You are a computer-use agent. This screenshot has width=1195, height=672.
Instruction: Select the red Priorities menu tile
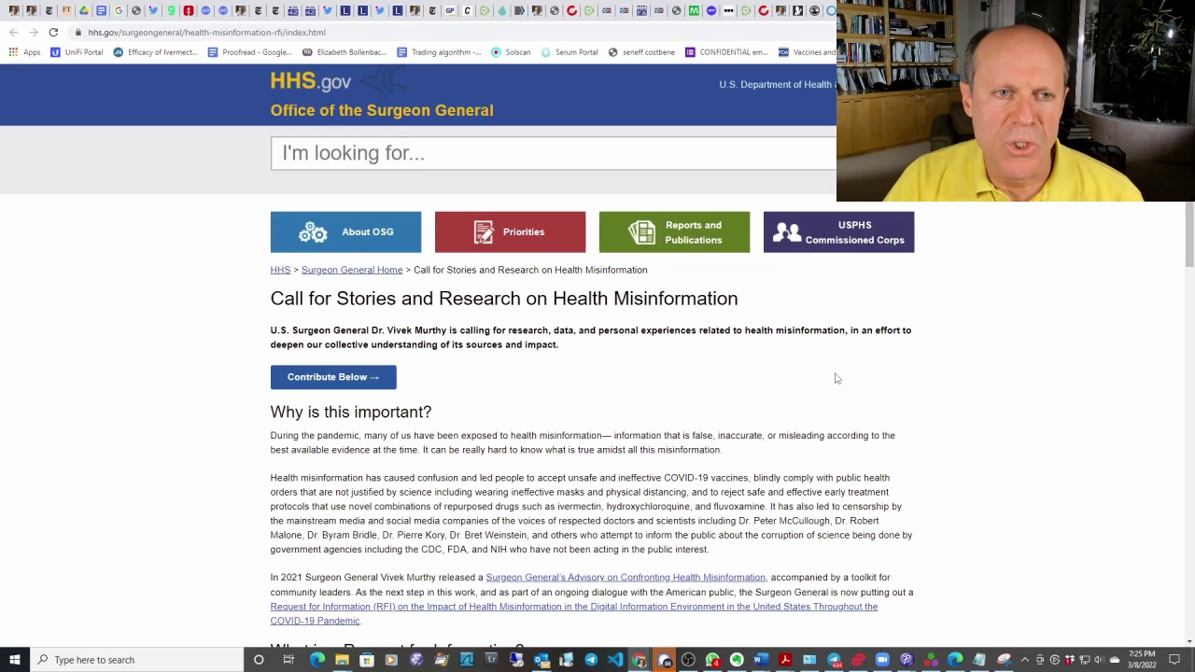[x=510, y=232]
